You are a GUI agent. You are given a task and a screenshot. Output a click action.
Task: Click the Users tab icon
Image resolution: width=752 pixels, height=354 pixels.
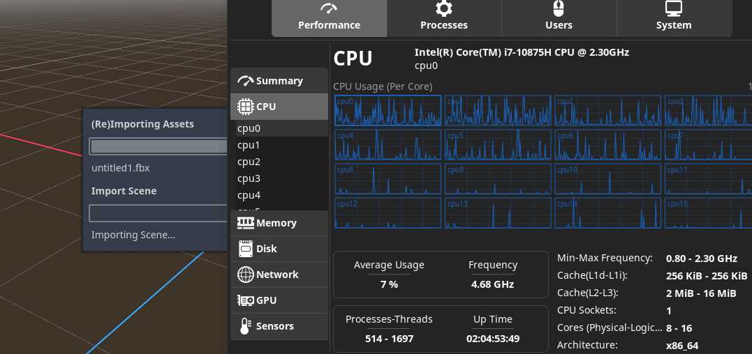point(559,8)
